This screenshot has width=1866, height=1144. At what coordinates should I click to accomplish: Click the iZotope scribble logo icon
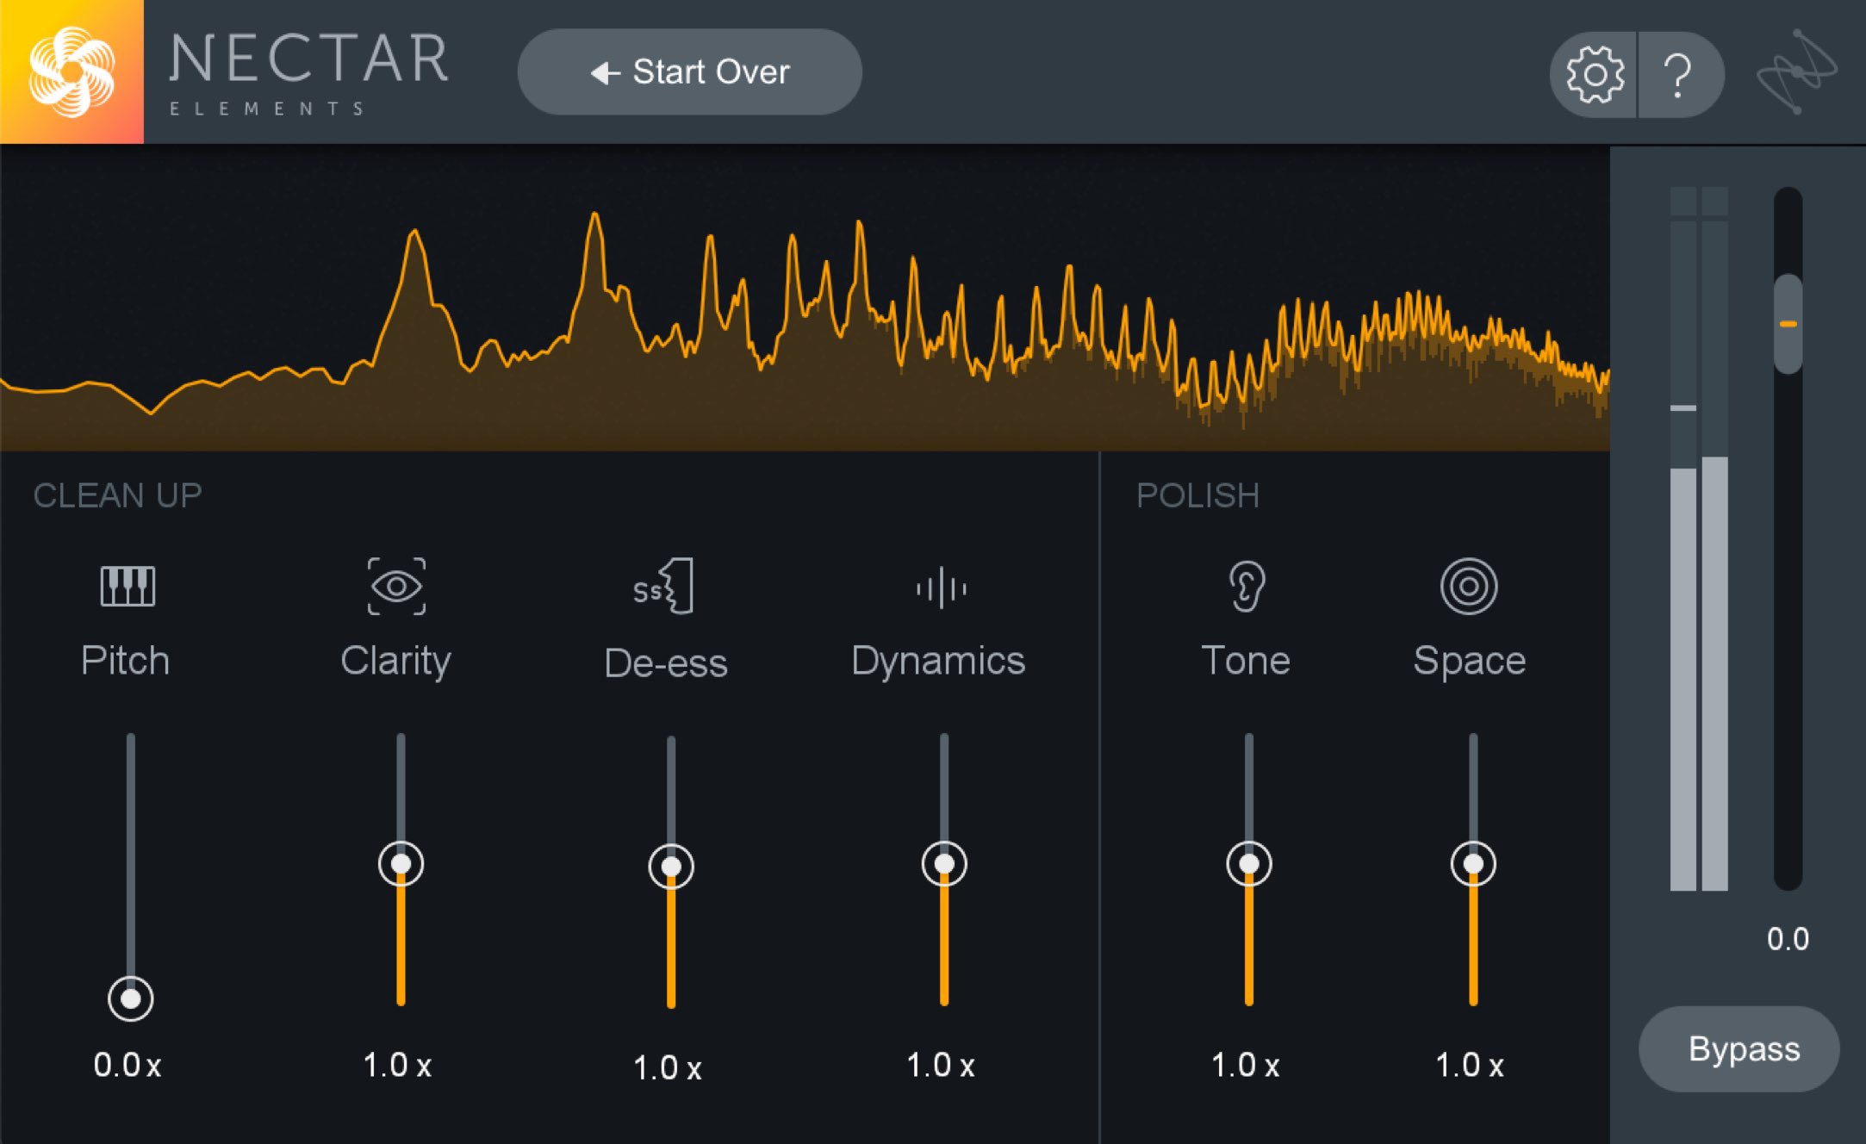[x=1797, y=72]
